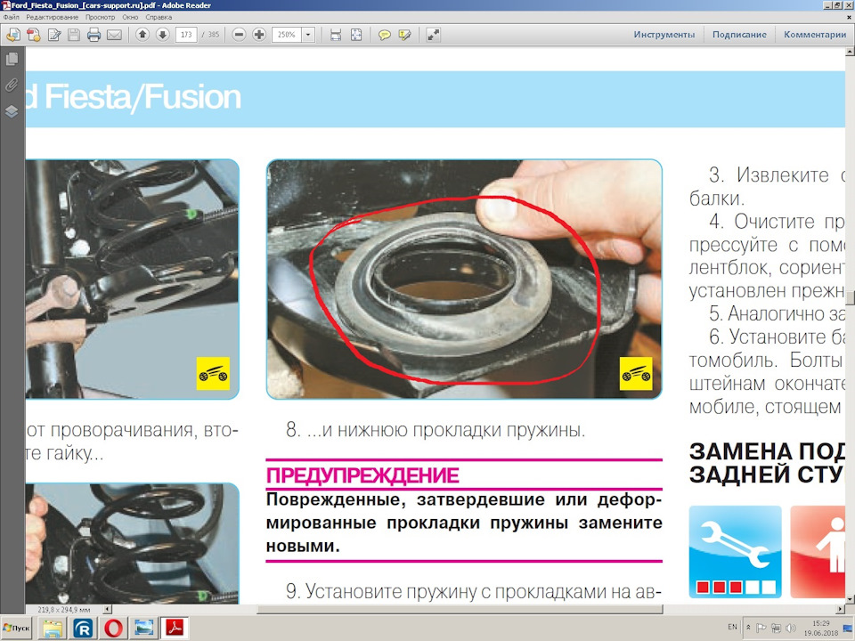Viewport: 855px width, 641px height.
Task: Click the horizontal scrollbar thumb
Action: [460, 609]
